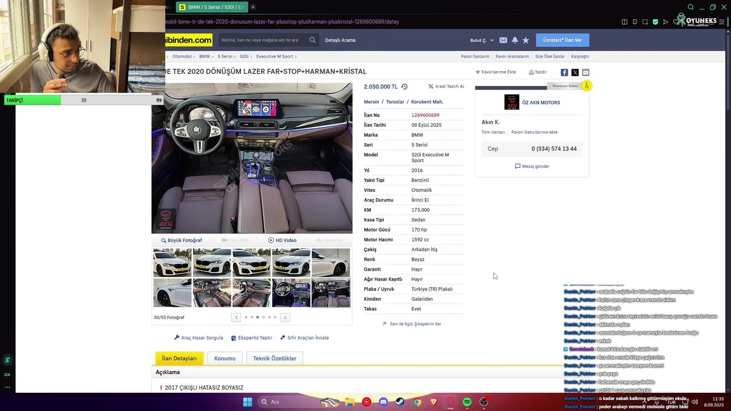Switch to İlan Detayları tab
This screenshot has width=731, height=411.
pos(179,358)
